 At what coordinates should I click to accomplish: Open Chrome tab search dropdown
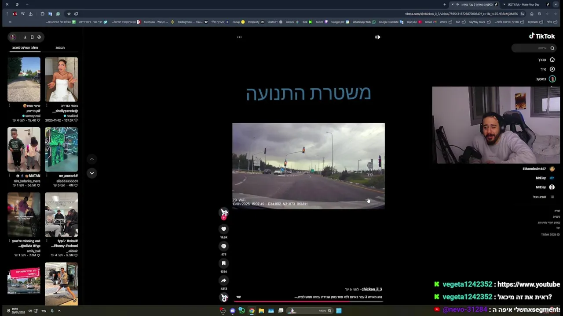tap(556, 4)
